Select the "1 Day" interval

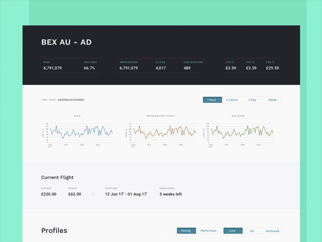point(252,100)
